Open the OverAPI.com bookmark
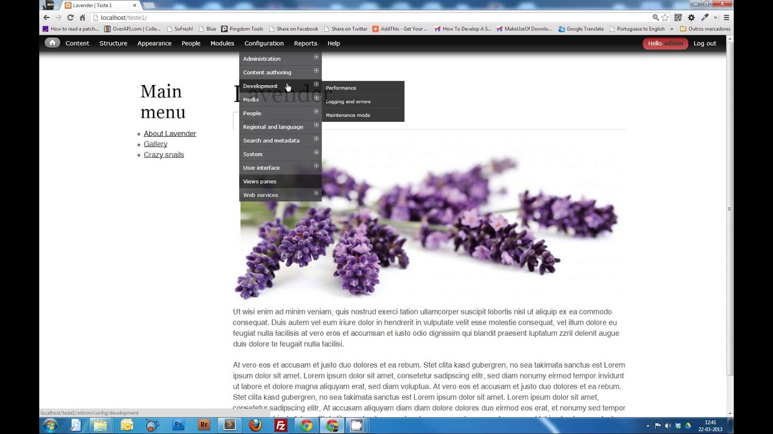 click(x=132, y=28)
